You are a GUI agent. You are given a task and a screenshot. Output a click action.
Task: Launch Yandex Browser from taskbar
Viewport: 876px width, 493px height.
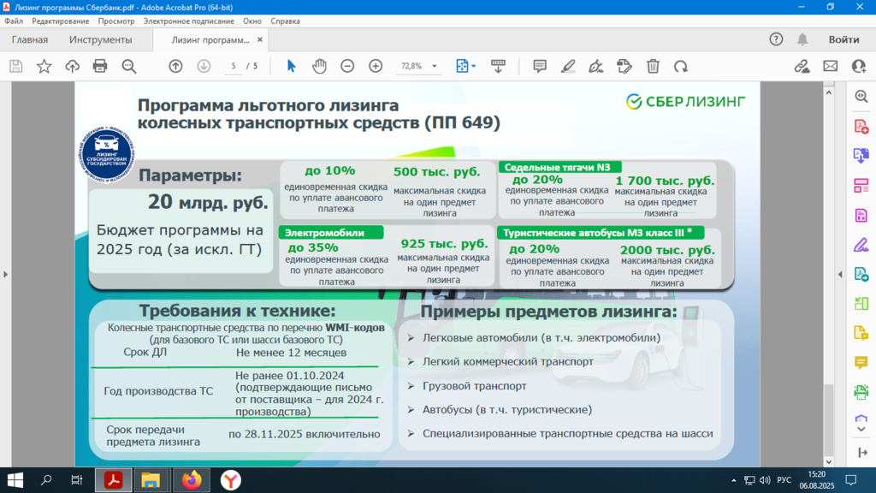(x=230, y=480)
